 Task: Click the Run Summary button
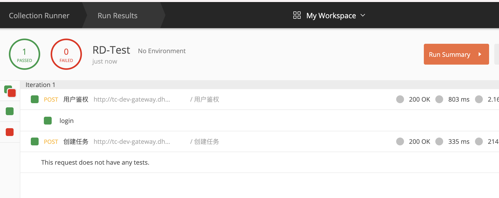point(456,54)
